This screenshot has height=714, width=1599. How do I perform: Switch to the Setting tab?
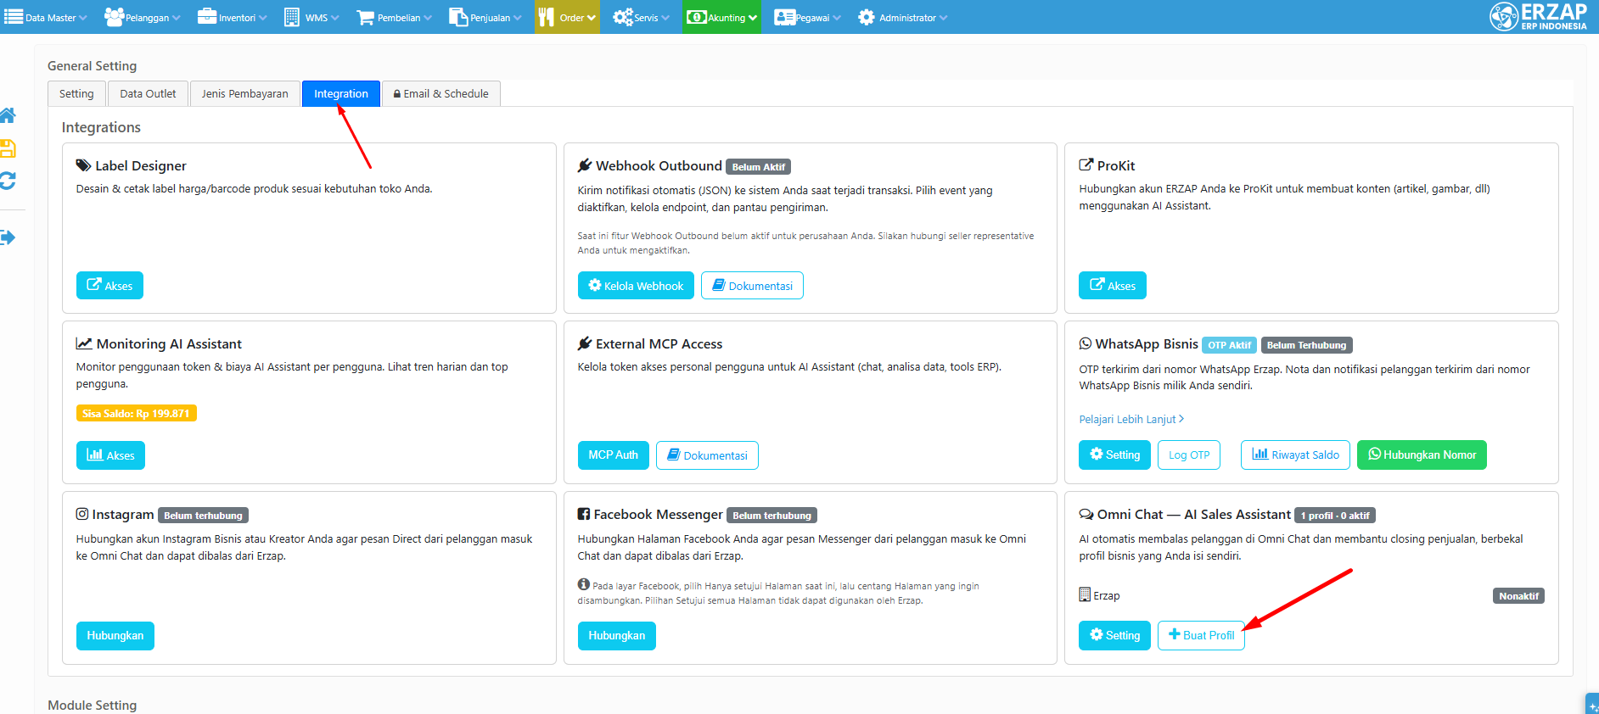pyautogui.click(x=76, y=94)
